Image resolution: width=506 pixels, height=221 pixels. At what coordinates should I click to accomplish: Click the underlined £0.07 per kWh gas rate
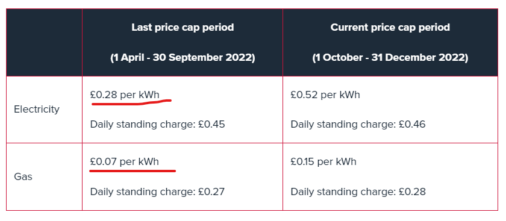[125, 161]
